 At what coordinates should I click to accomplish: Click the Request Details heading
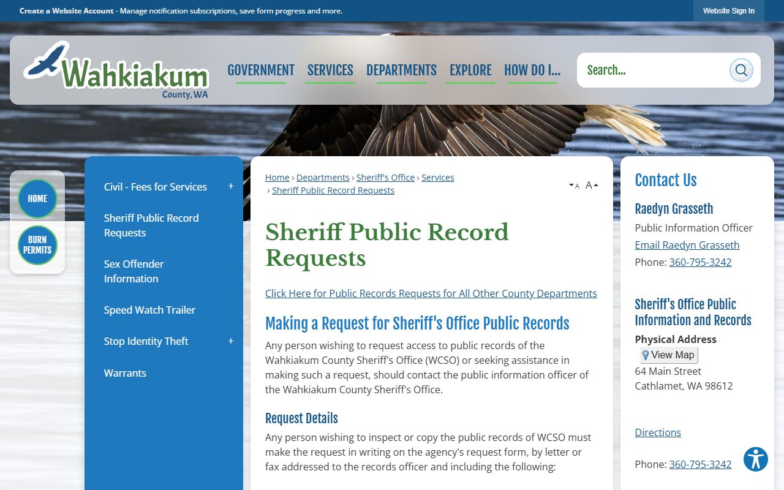coord(301,418)
